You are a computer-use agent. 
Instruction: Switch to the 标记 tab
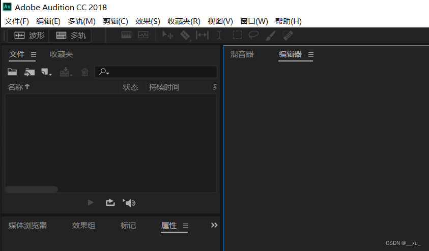(128, 226)
